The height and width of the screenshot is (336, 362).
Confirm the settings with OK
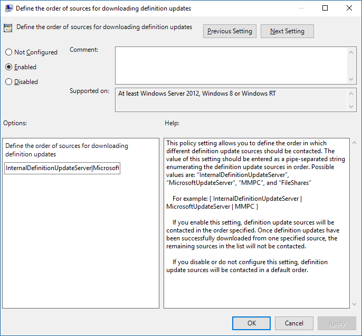(x=252, y=323)
